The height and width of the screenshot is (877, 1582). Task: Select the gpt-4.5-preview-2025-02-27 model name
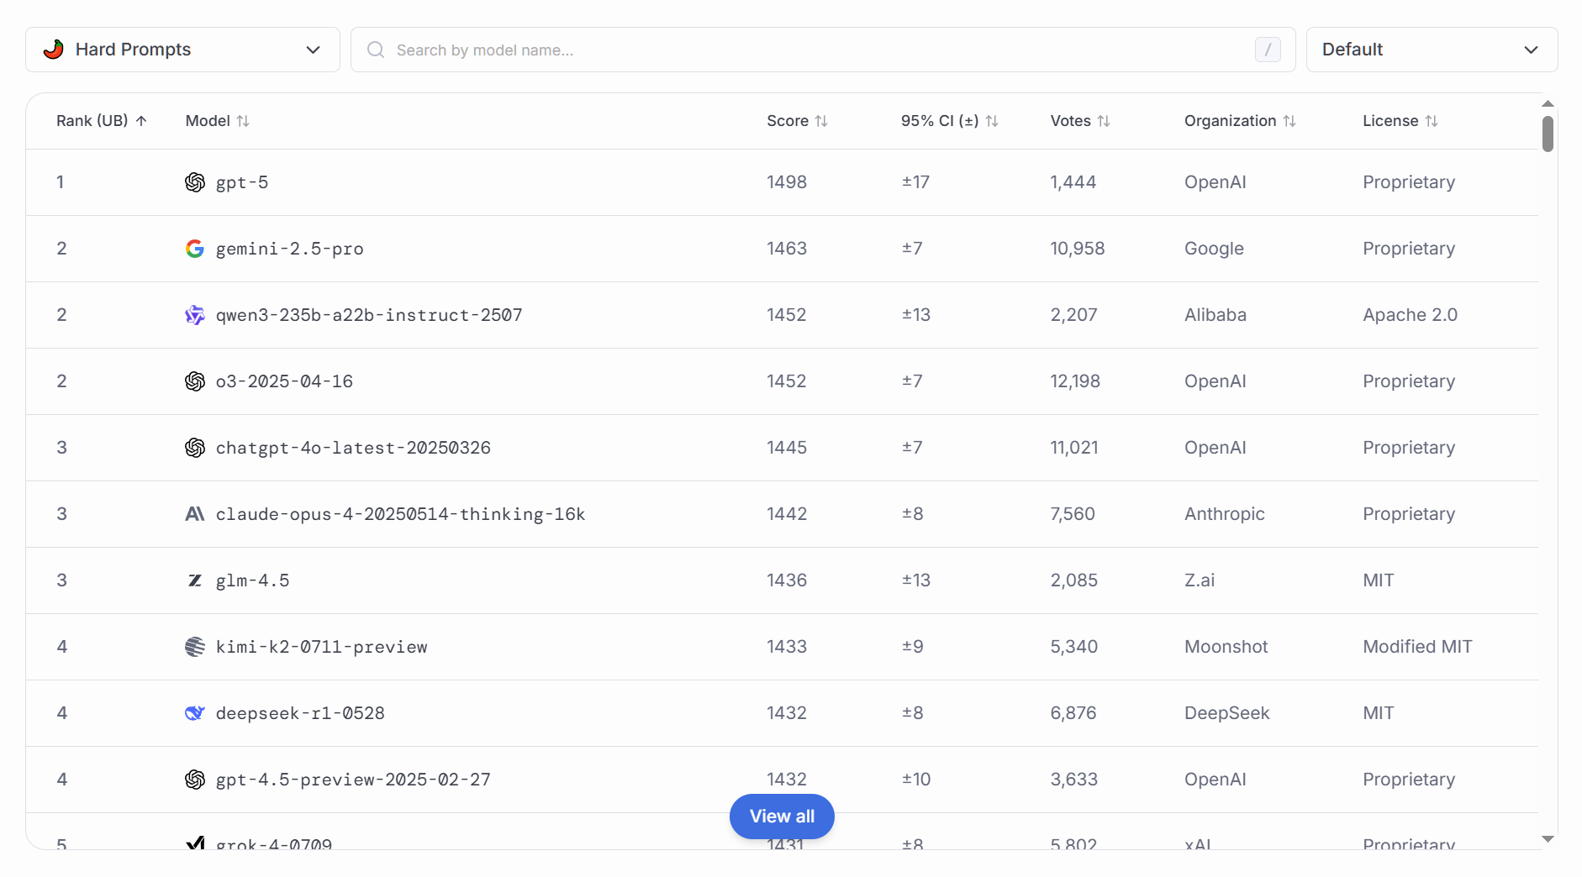coord(353,780)
